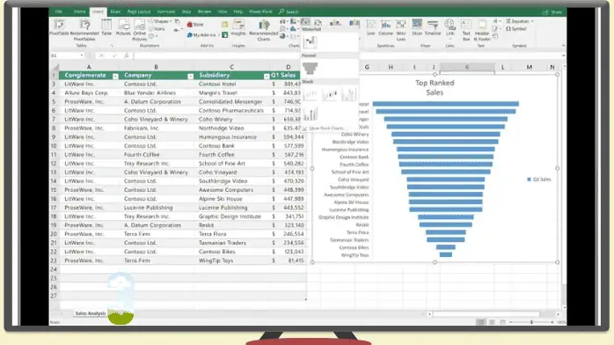Select cell Allure Bays Corp.
The height and width of the screenshot is (345, 614).
[x=89, y=92]
